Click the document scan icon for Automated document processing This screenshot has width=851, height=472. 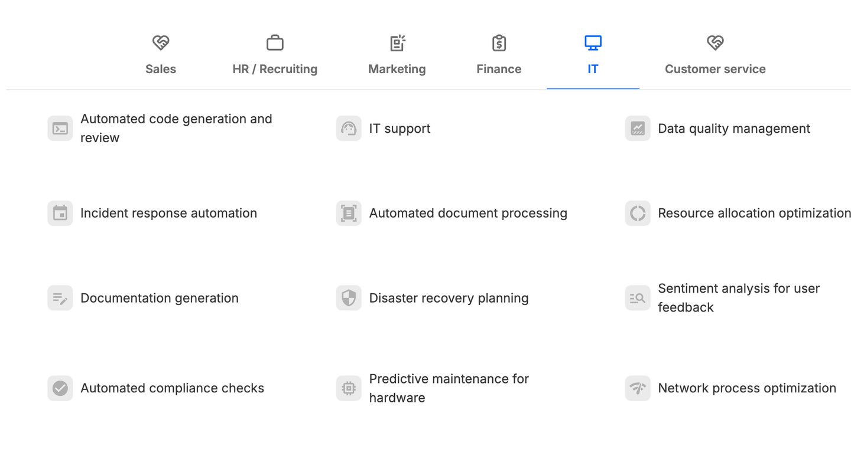pos(349,213)
